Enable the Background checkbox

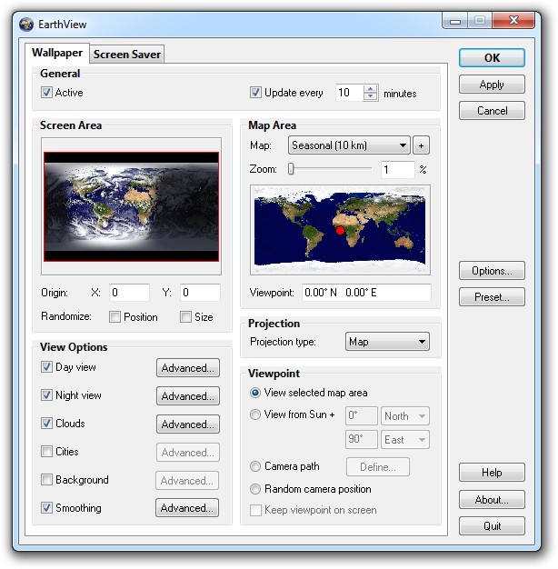click(x=46, y=479)
